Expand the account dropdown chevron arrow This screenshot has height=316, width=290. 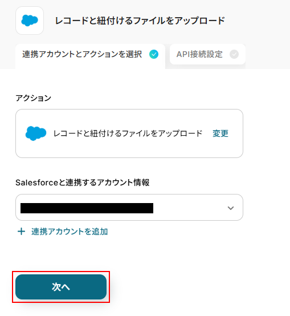pos(231,208)
